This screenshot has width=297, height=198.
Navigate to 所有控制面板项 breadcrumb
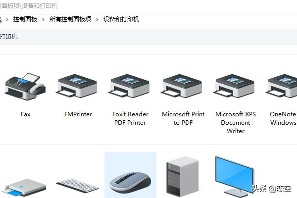[x=70, y=19]
